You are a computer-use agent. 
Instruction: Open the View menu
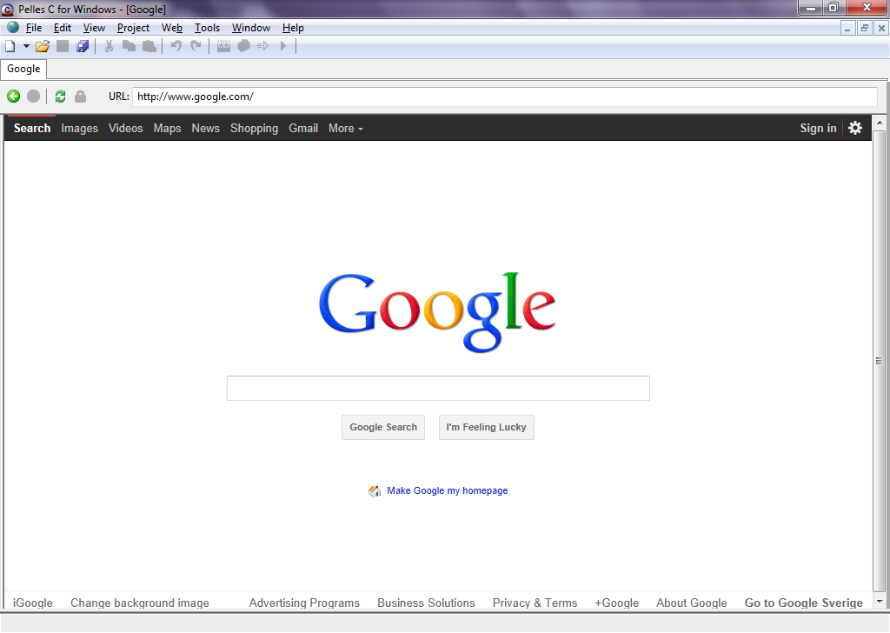click(94, 28)
